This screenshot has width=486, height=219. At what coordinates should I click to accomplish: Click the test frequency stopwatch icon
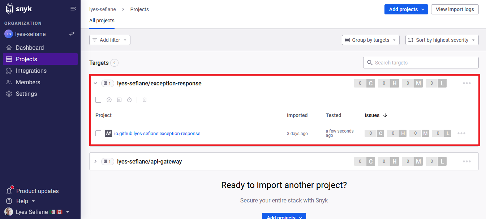[129, 100]
